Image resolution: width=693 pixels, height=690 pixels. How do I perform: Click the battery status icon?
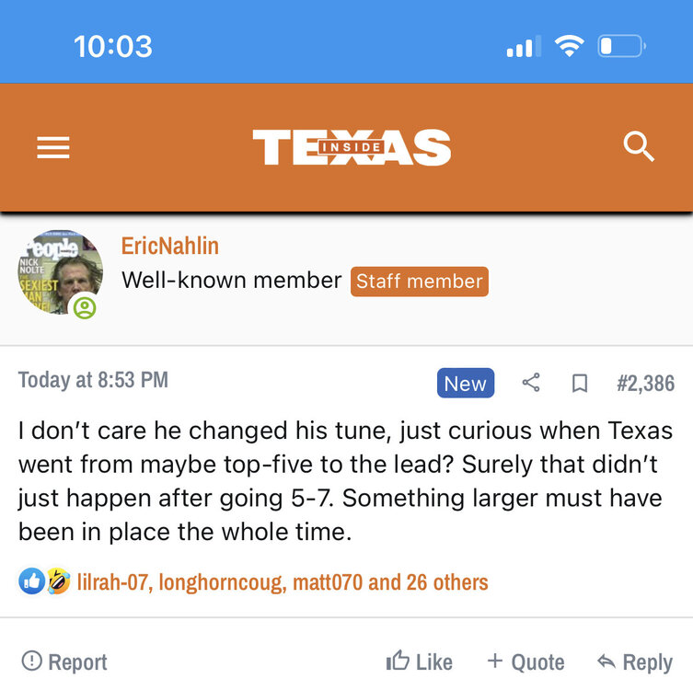click(x=621, y=46)
